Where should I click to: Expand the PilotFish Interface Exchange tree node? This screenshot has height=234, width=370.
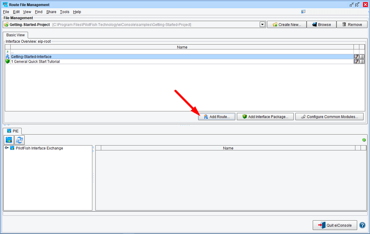pos(6,148)
